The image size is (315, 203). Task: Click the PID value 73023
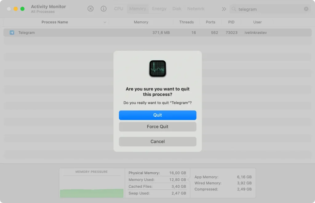pyautogui.click(x=231, y=33)
